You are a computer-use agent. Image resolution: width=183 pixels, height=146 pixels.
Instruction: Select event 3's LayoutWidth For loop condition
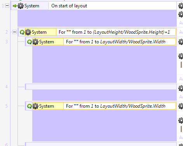point(120,42)
